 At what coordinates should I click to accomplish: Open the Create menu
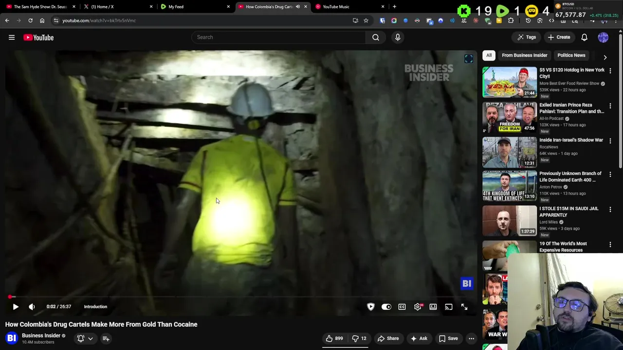[x=558, y=37]
